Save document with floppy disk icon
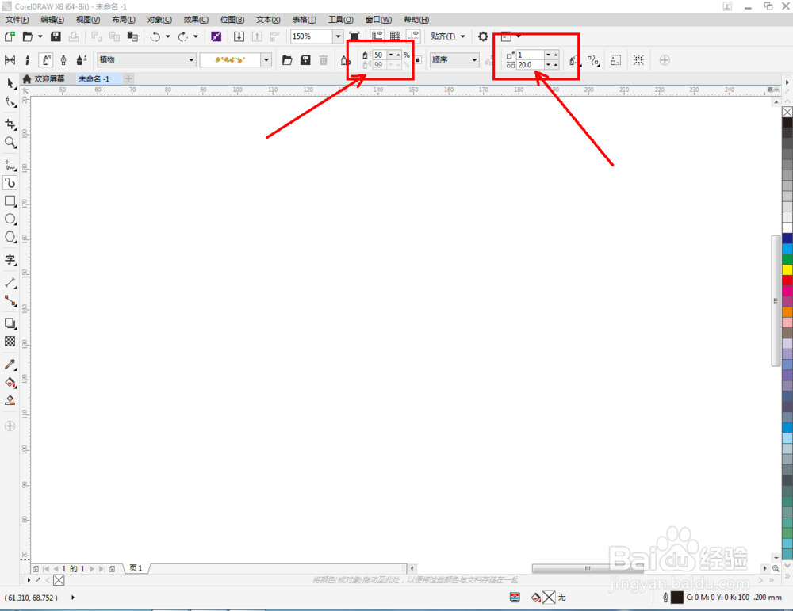 (x=56, y=36)
